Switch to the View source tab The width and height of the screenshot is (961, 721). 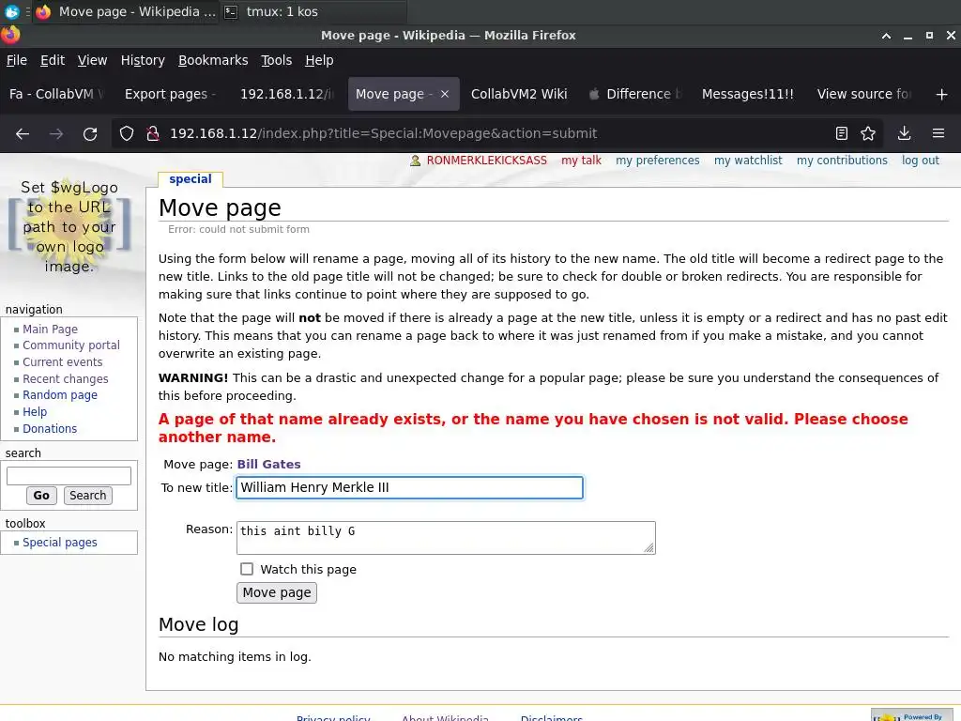[x=863, y=95]
